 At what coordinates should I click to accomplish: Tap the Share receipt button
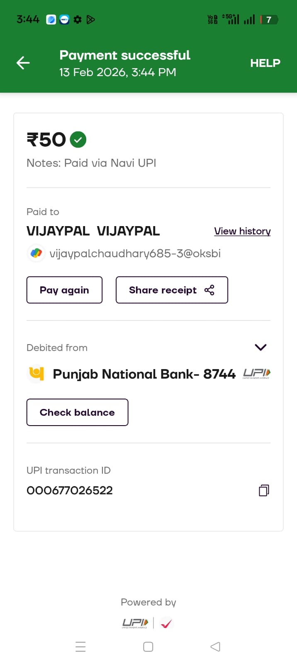(x=172, y=290)
